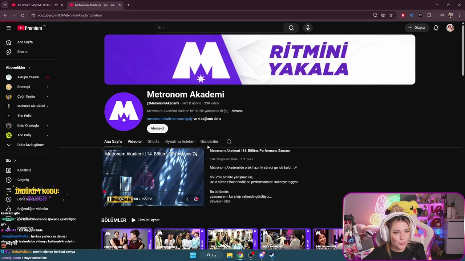Expand Abonelikler section chevron
Screen dimensions: 465x261
[29, 68]
